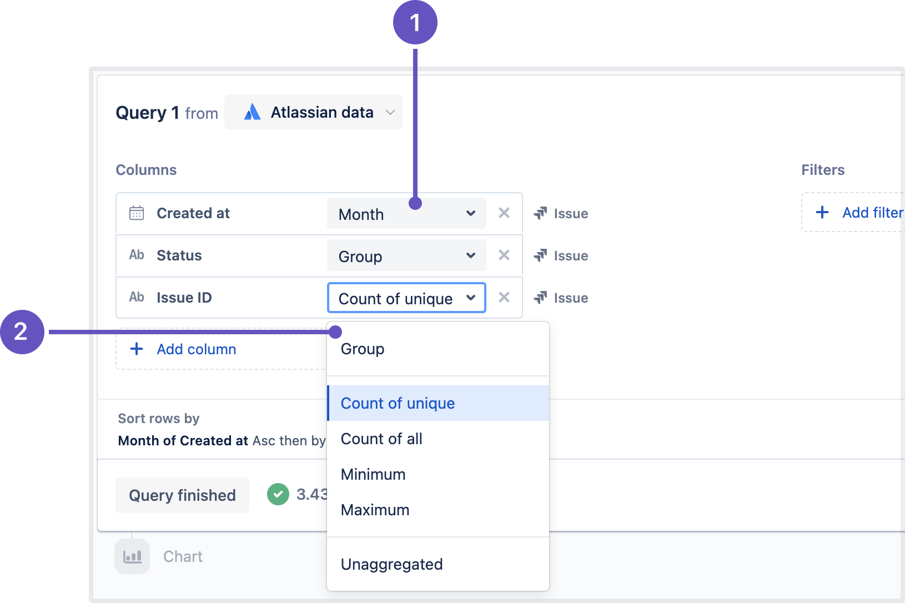
Task: Open the Group dropdown for Status
Action: click(x=406, y=256)
